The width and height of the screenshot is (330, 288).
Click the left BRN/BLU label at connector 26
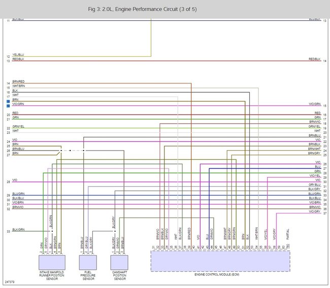(18, 149)
